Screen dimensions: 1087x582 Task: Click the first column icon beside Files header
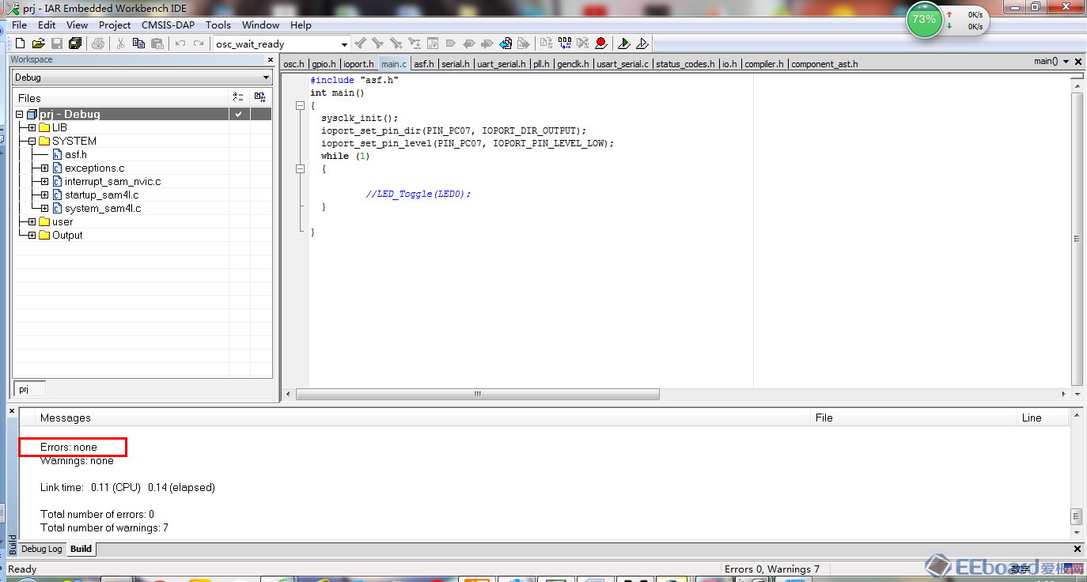click(x=238, y=97)
